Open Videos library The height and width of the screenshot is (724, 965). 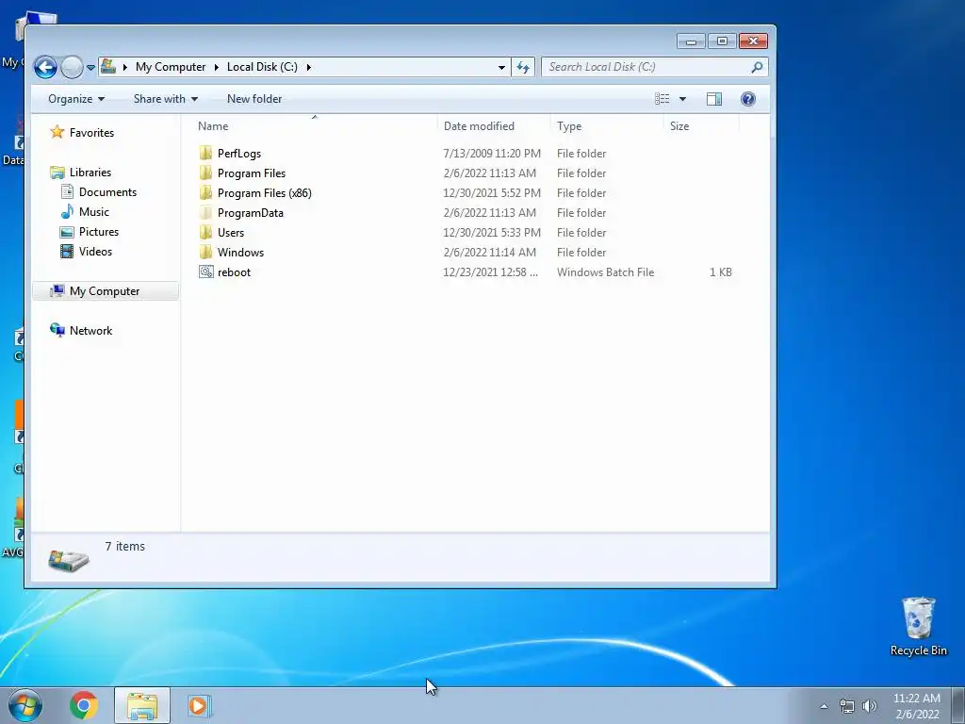95,251
